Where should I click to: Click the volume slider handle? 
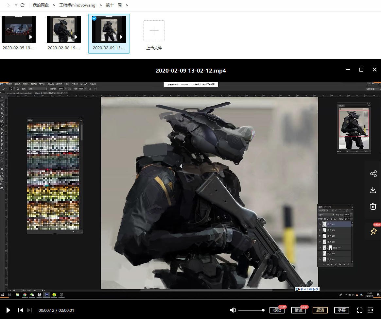pyautogui.click(x=263, y=310)
